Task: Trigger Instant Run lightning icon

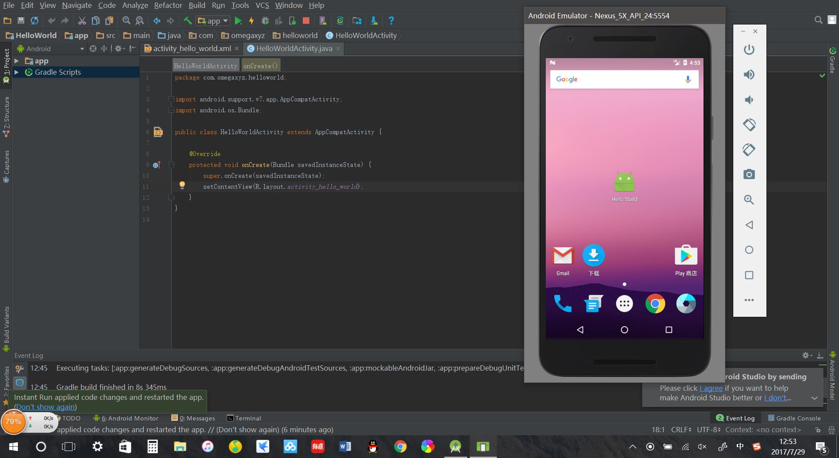Action: coord(251,21)
